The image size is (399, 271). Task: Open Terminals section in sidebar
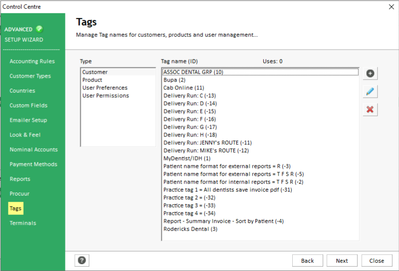coord(23,223)
